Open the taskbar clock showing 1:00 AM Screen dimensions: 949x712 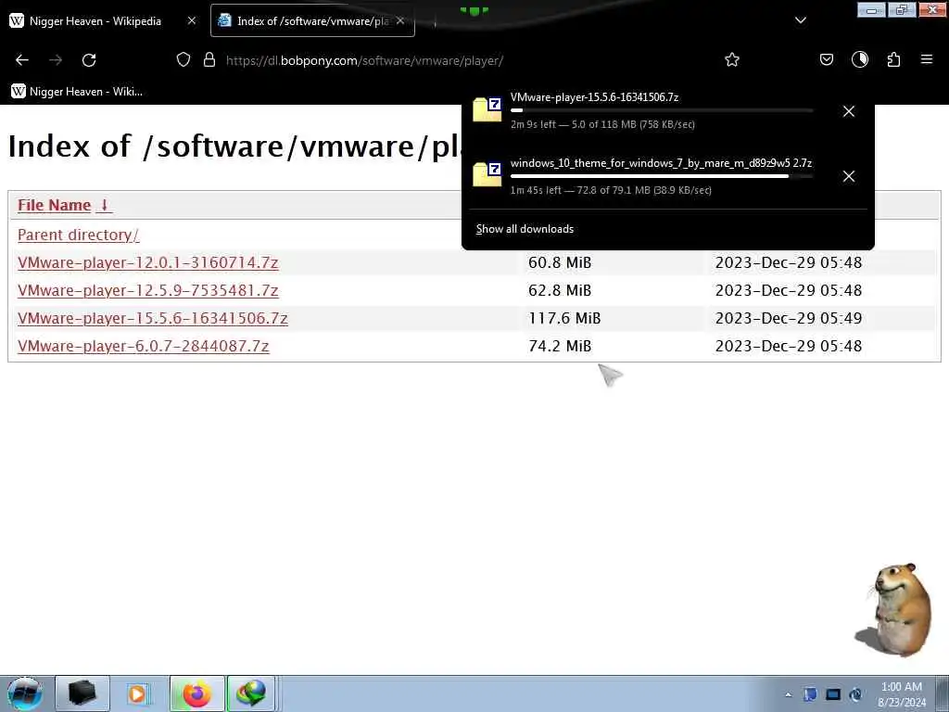pyautogui.click(x=902, y=694)
